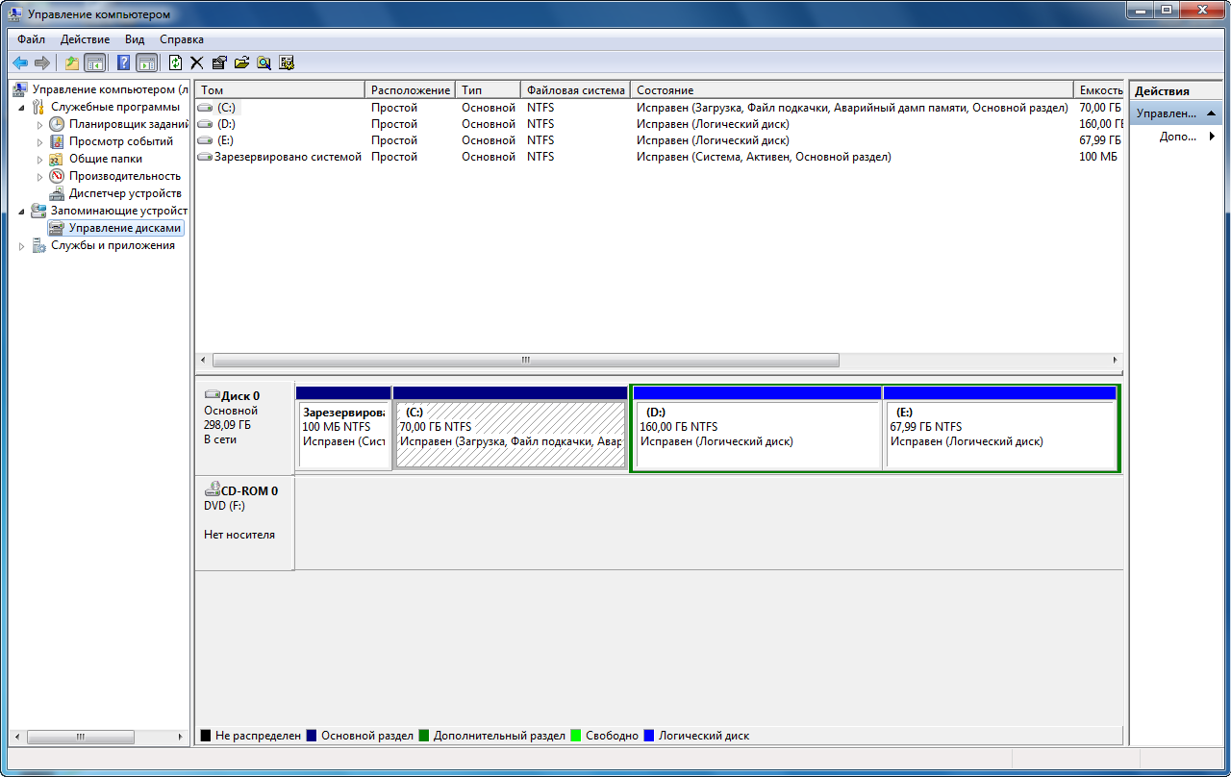Click dark blue Основной раздел legend swatch
Viewport: 1231px width, 777px height.
pyautogui.click(x=311, y=736)
